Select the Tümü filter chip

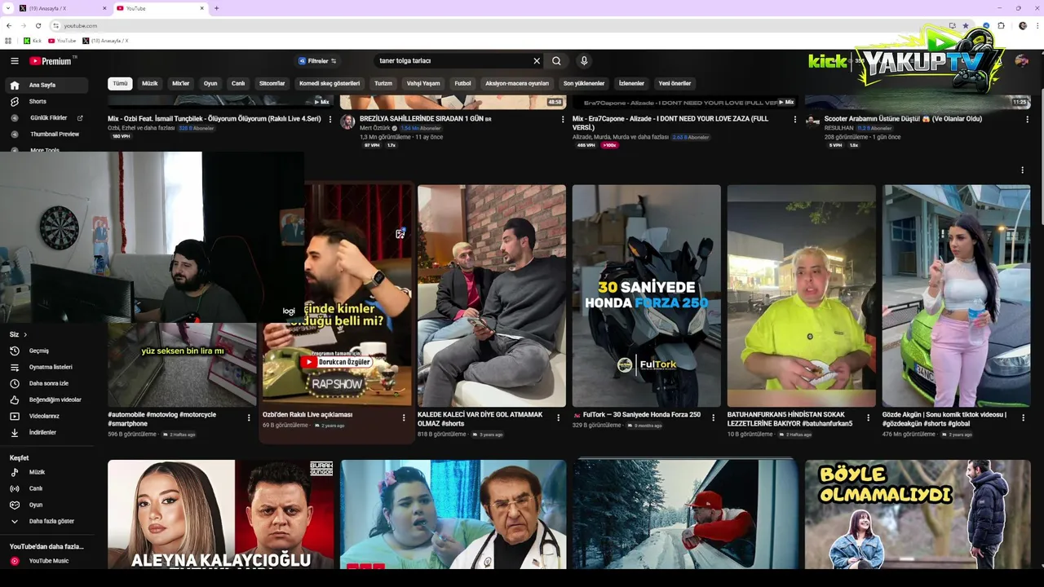click(x=120, y=83)
